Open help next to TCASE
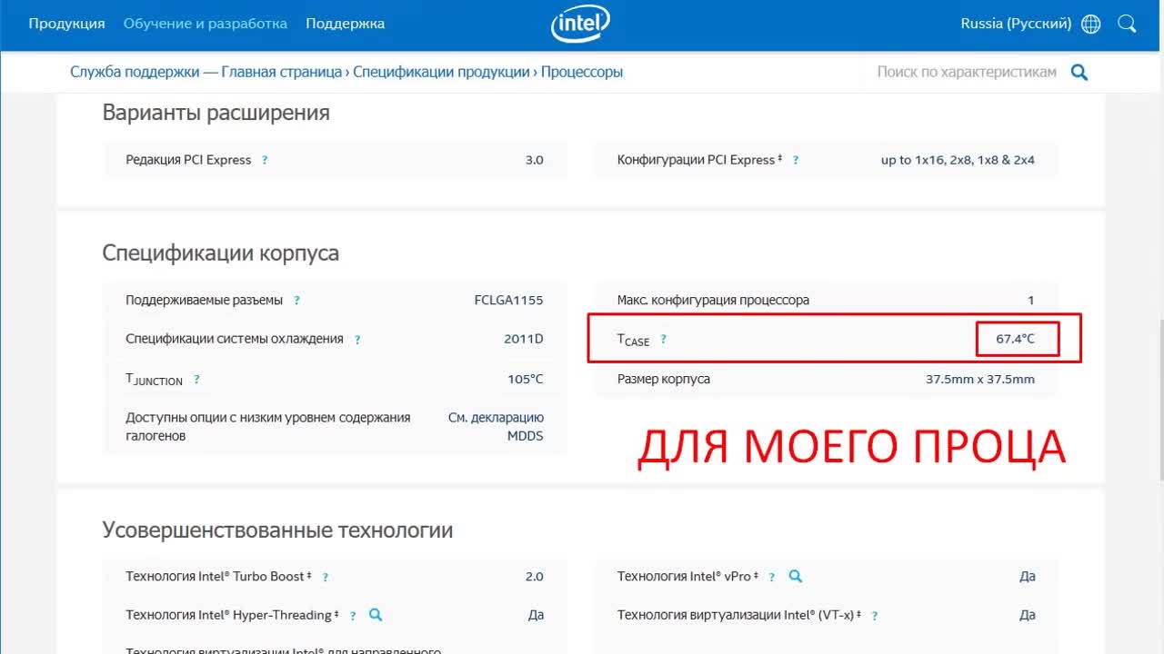Image resolution: width=1164 pixels, height=654 pixels. point(663,340)
